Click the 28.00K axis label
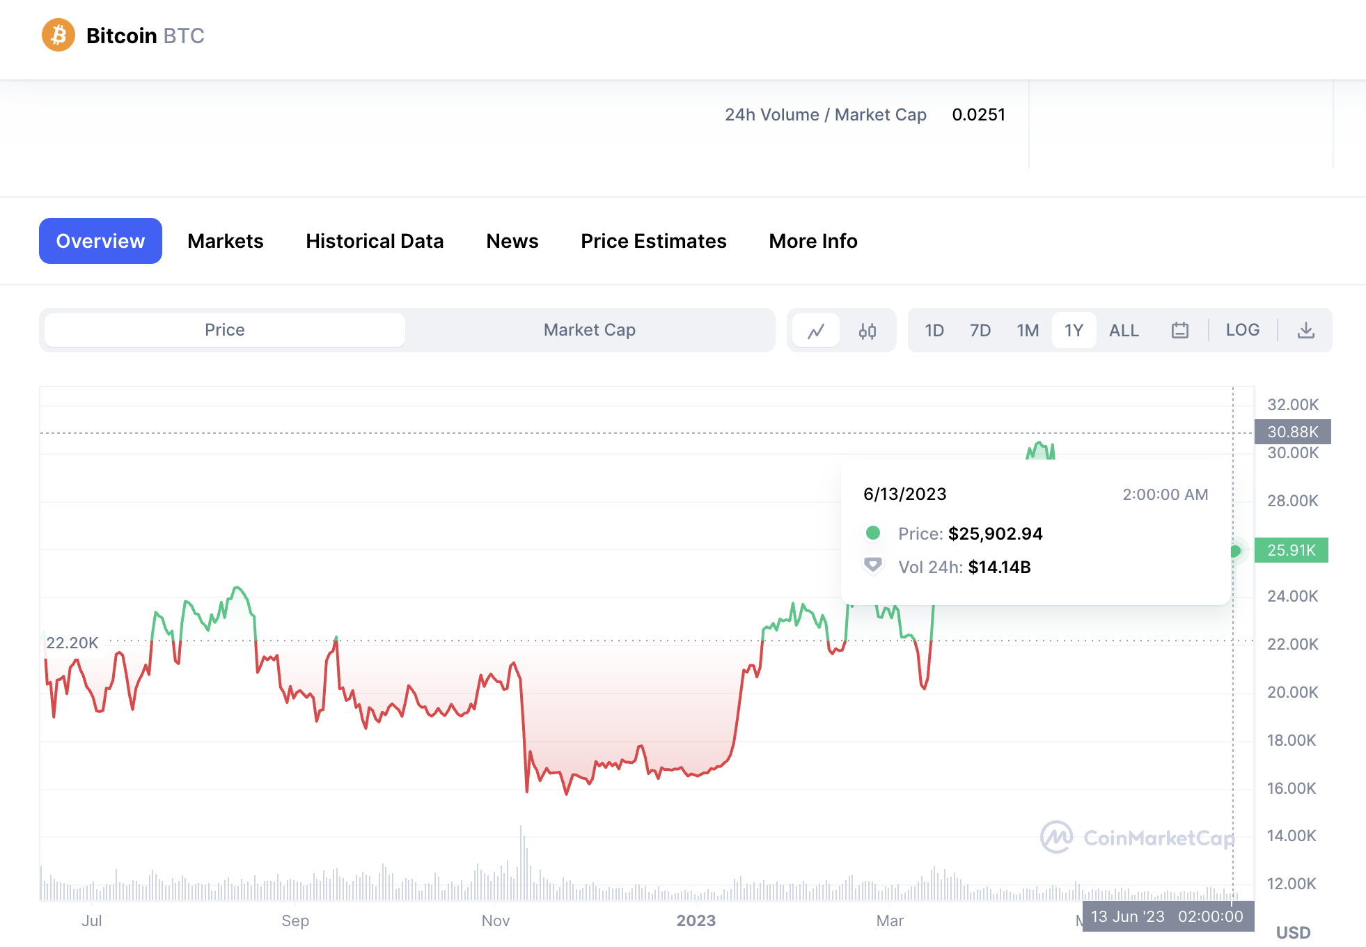 tap(1293, 501)
